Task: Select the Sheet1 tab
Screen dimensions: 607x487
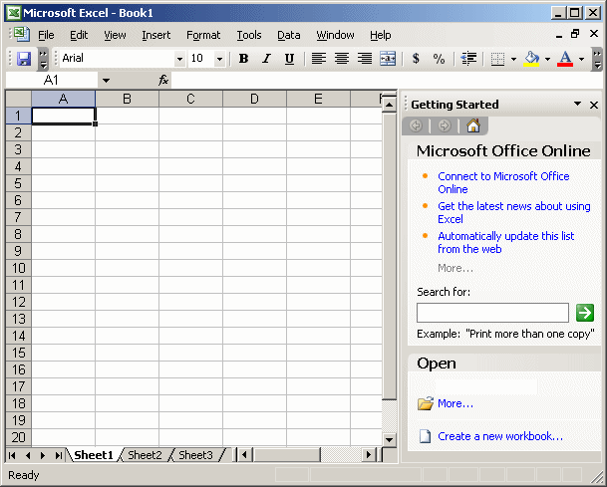Action: point(94,455)
